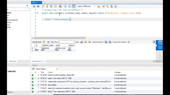Toggle Wrap Cell Content icon
The image size is (170, 95).
(x=129, y=42)
